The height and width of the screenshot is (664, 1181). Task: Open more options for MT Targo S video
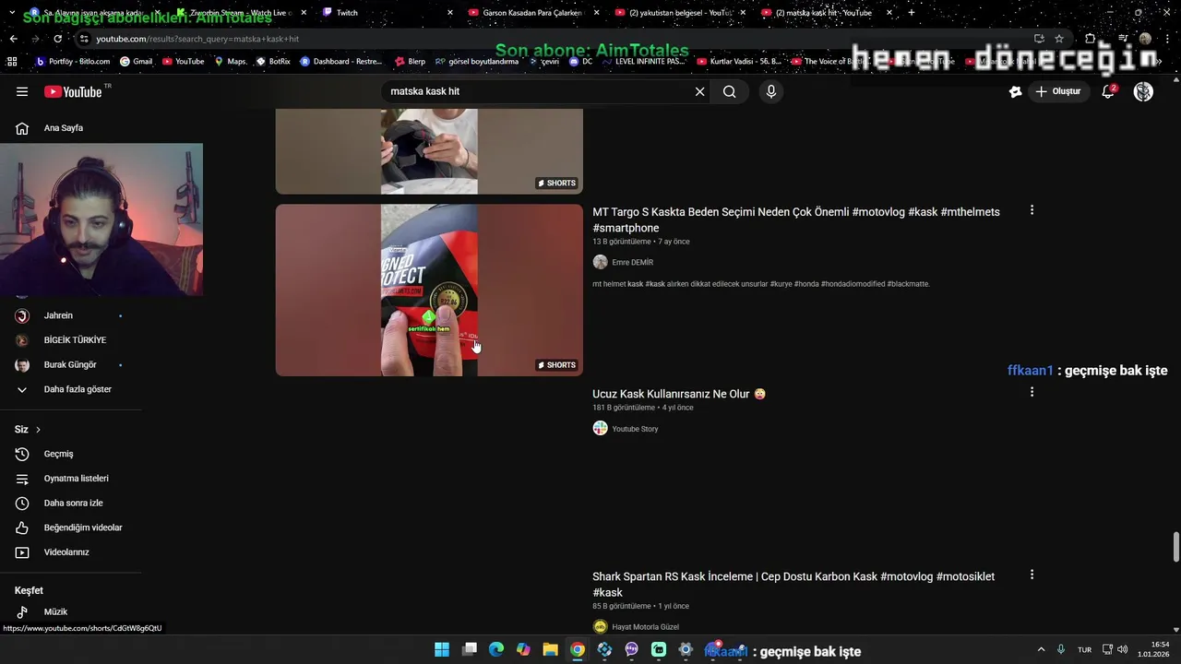(x=1032, y=210)
